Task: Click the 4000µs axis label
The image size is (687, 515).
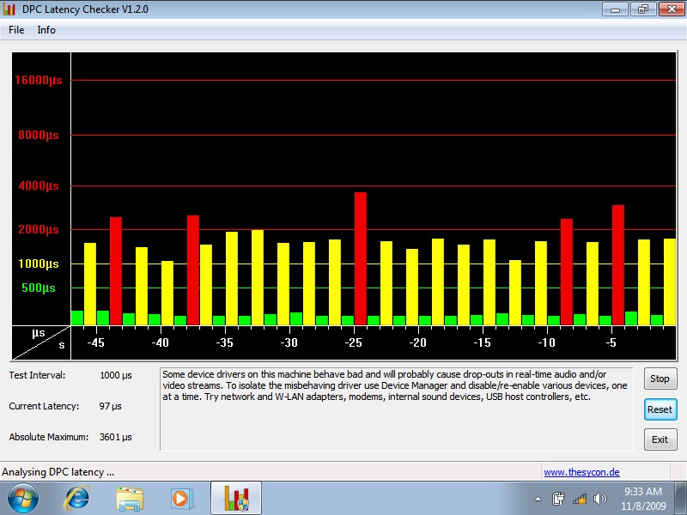Action: 39,185
